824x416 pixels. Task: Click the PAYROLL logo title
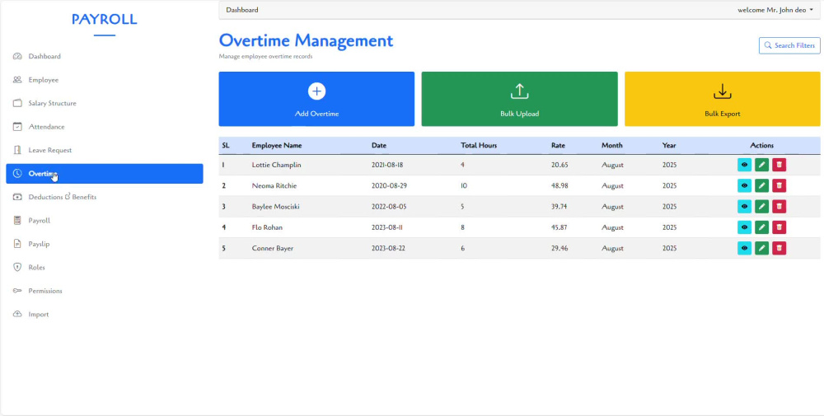coord(104,20)
